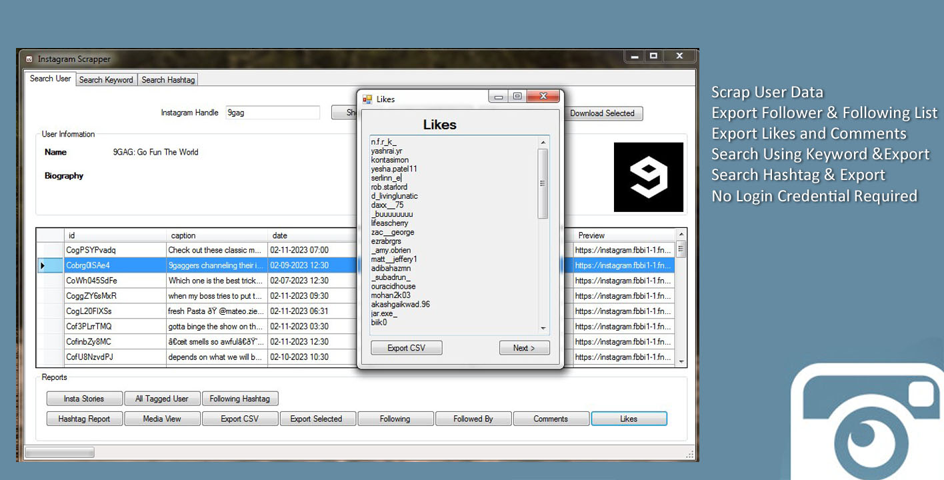Click the caption 'gotta binge the show on th...'
944x480 pixels.
pyautogui.click(x=215, y=327)
